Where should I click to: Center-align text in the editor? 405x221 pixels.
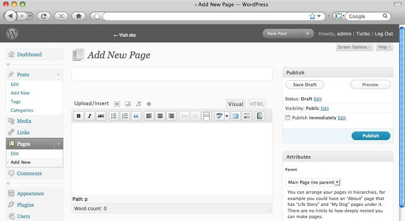[x=160, y=116]
